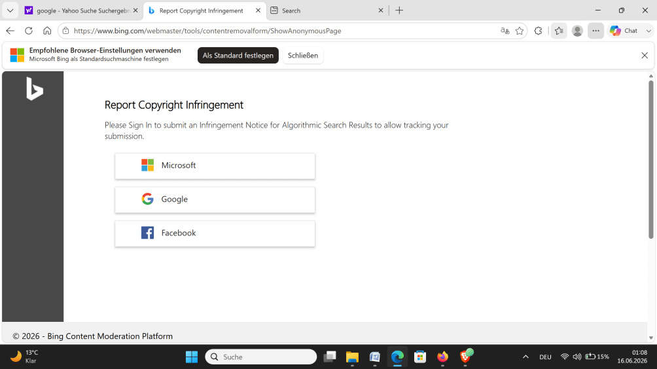
Task: Click the address bar URL
Action: point(207,31)
